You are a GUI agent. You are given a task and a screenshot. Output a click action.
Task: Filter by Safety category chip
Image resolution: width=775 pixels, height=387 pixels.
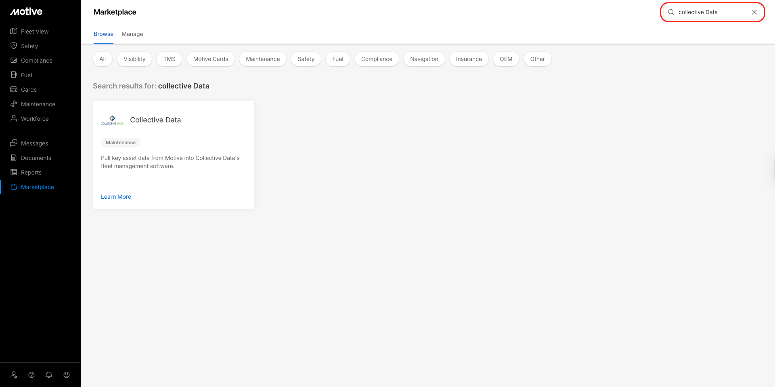click(306, 59)
